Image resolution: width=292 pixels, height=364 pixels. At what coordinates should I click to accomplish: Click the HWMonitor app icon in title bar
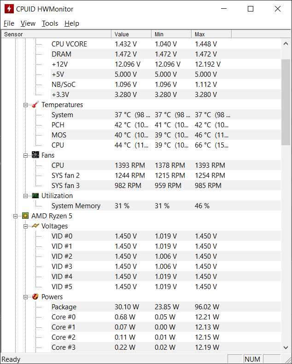(x=9, y=9)
